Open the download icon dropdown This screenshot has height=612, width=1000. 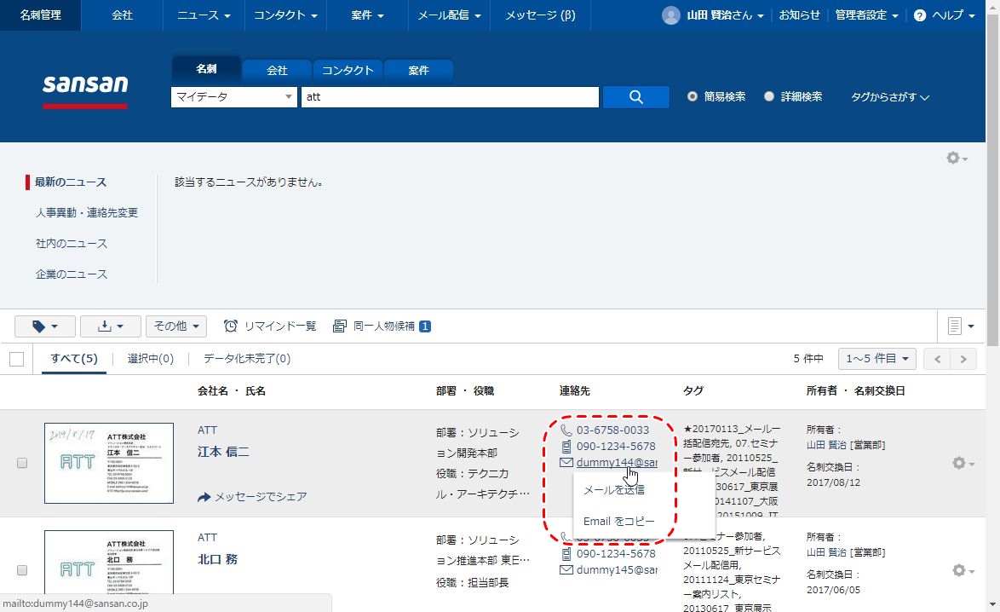pos(111,326)
